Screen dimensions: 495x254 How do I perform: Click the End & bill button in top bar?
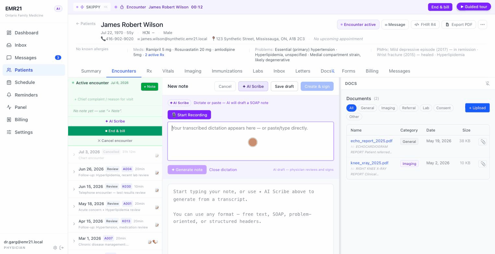coord(440,7)
